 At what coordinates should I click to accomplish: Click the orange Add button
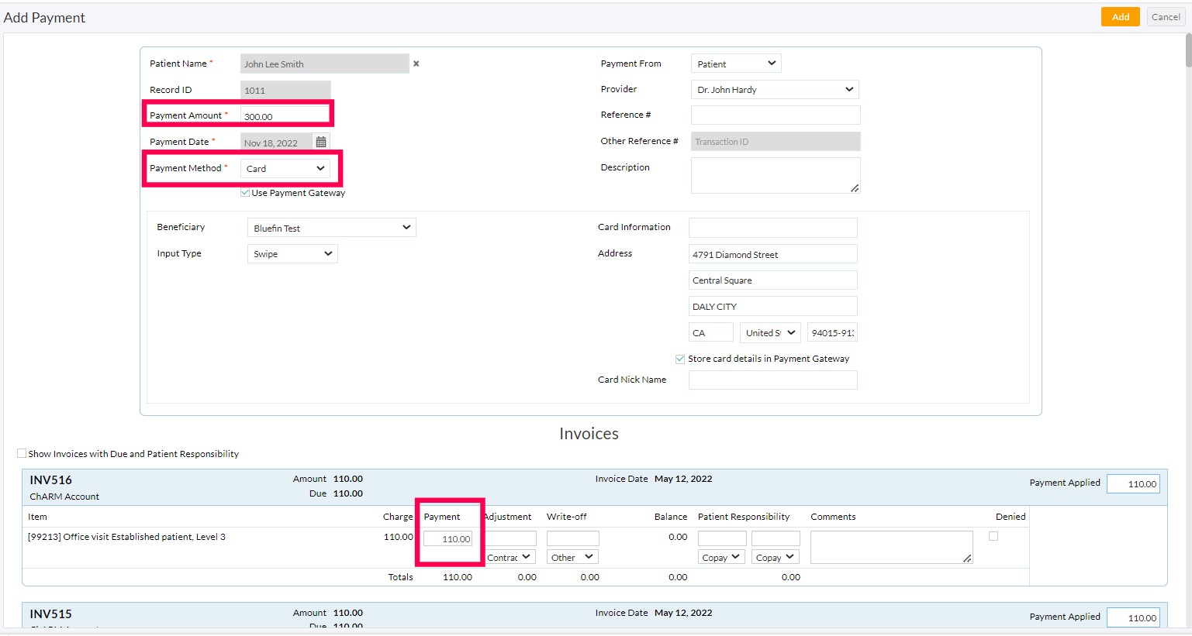pos(1121,17)
